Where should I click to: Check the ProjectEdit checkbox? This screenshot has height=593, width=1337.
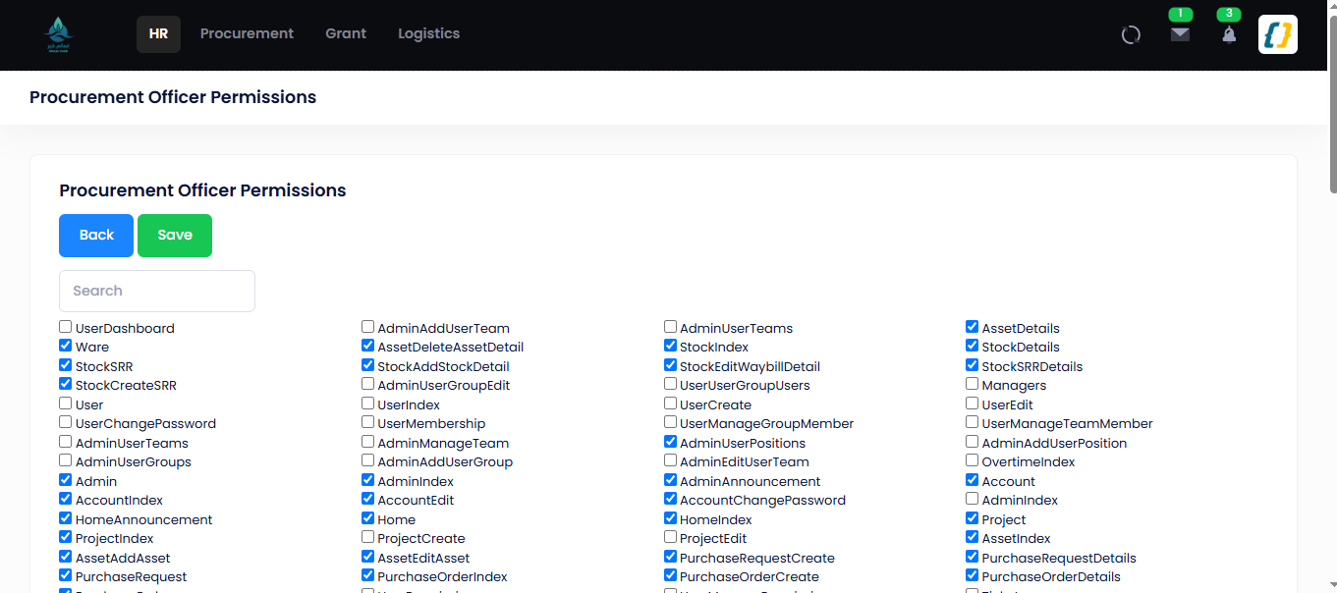point(671,537)
